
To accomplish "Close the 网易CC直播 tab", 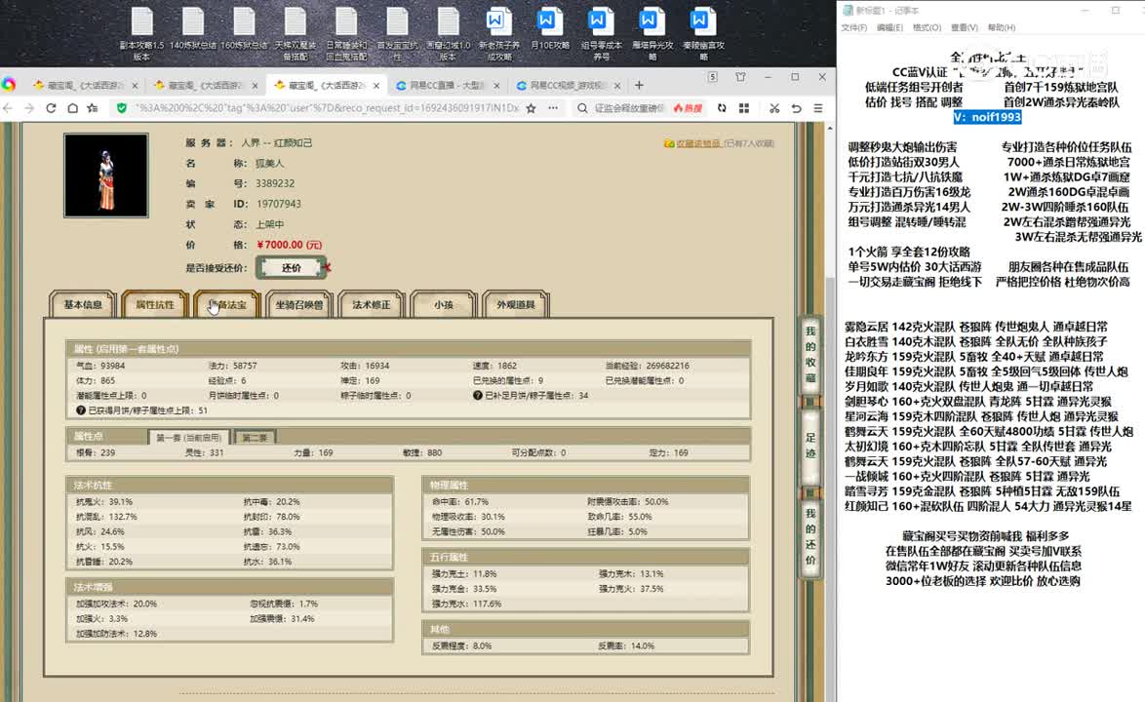I will point(496,86).
